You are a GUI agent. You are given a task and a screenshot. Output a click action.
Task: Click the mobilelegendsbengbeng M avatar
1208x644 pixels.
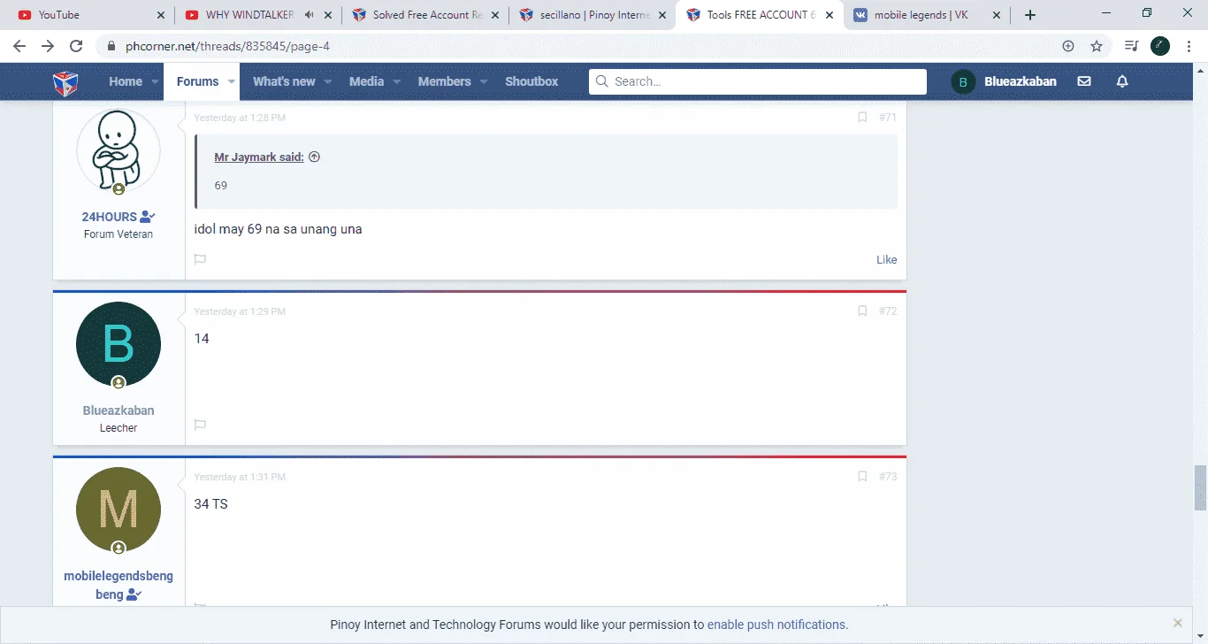(x=119, y=510)
